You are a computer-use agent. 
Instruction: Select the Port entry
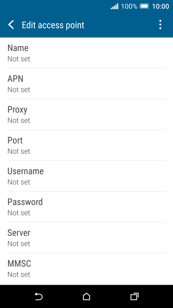pos(86,145)
